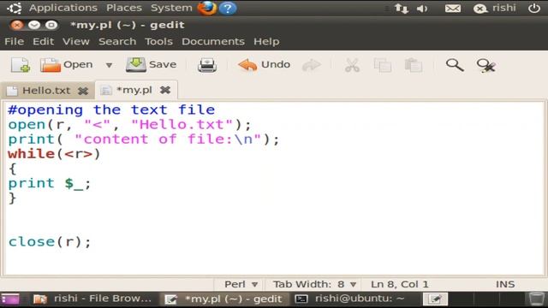Close the gedit window
This screenshot has height=308, width=548.
pyautogui.click(x=17, y=25)
